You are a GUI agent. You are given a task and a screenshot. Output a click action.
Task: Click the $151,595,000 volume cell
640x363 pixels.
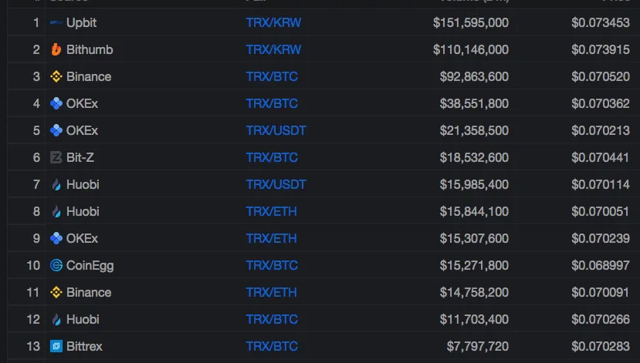click(471, 22)
